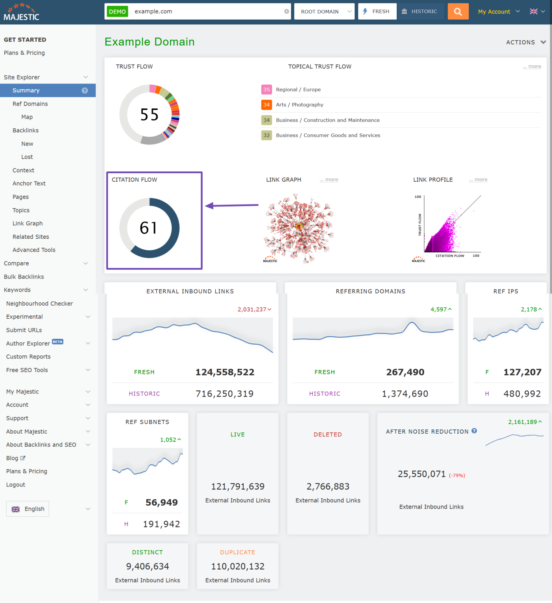Open Advanced Tools in the sidebar
552x603 pixels.
[34, 250]
